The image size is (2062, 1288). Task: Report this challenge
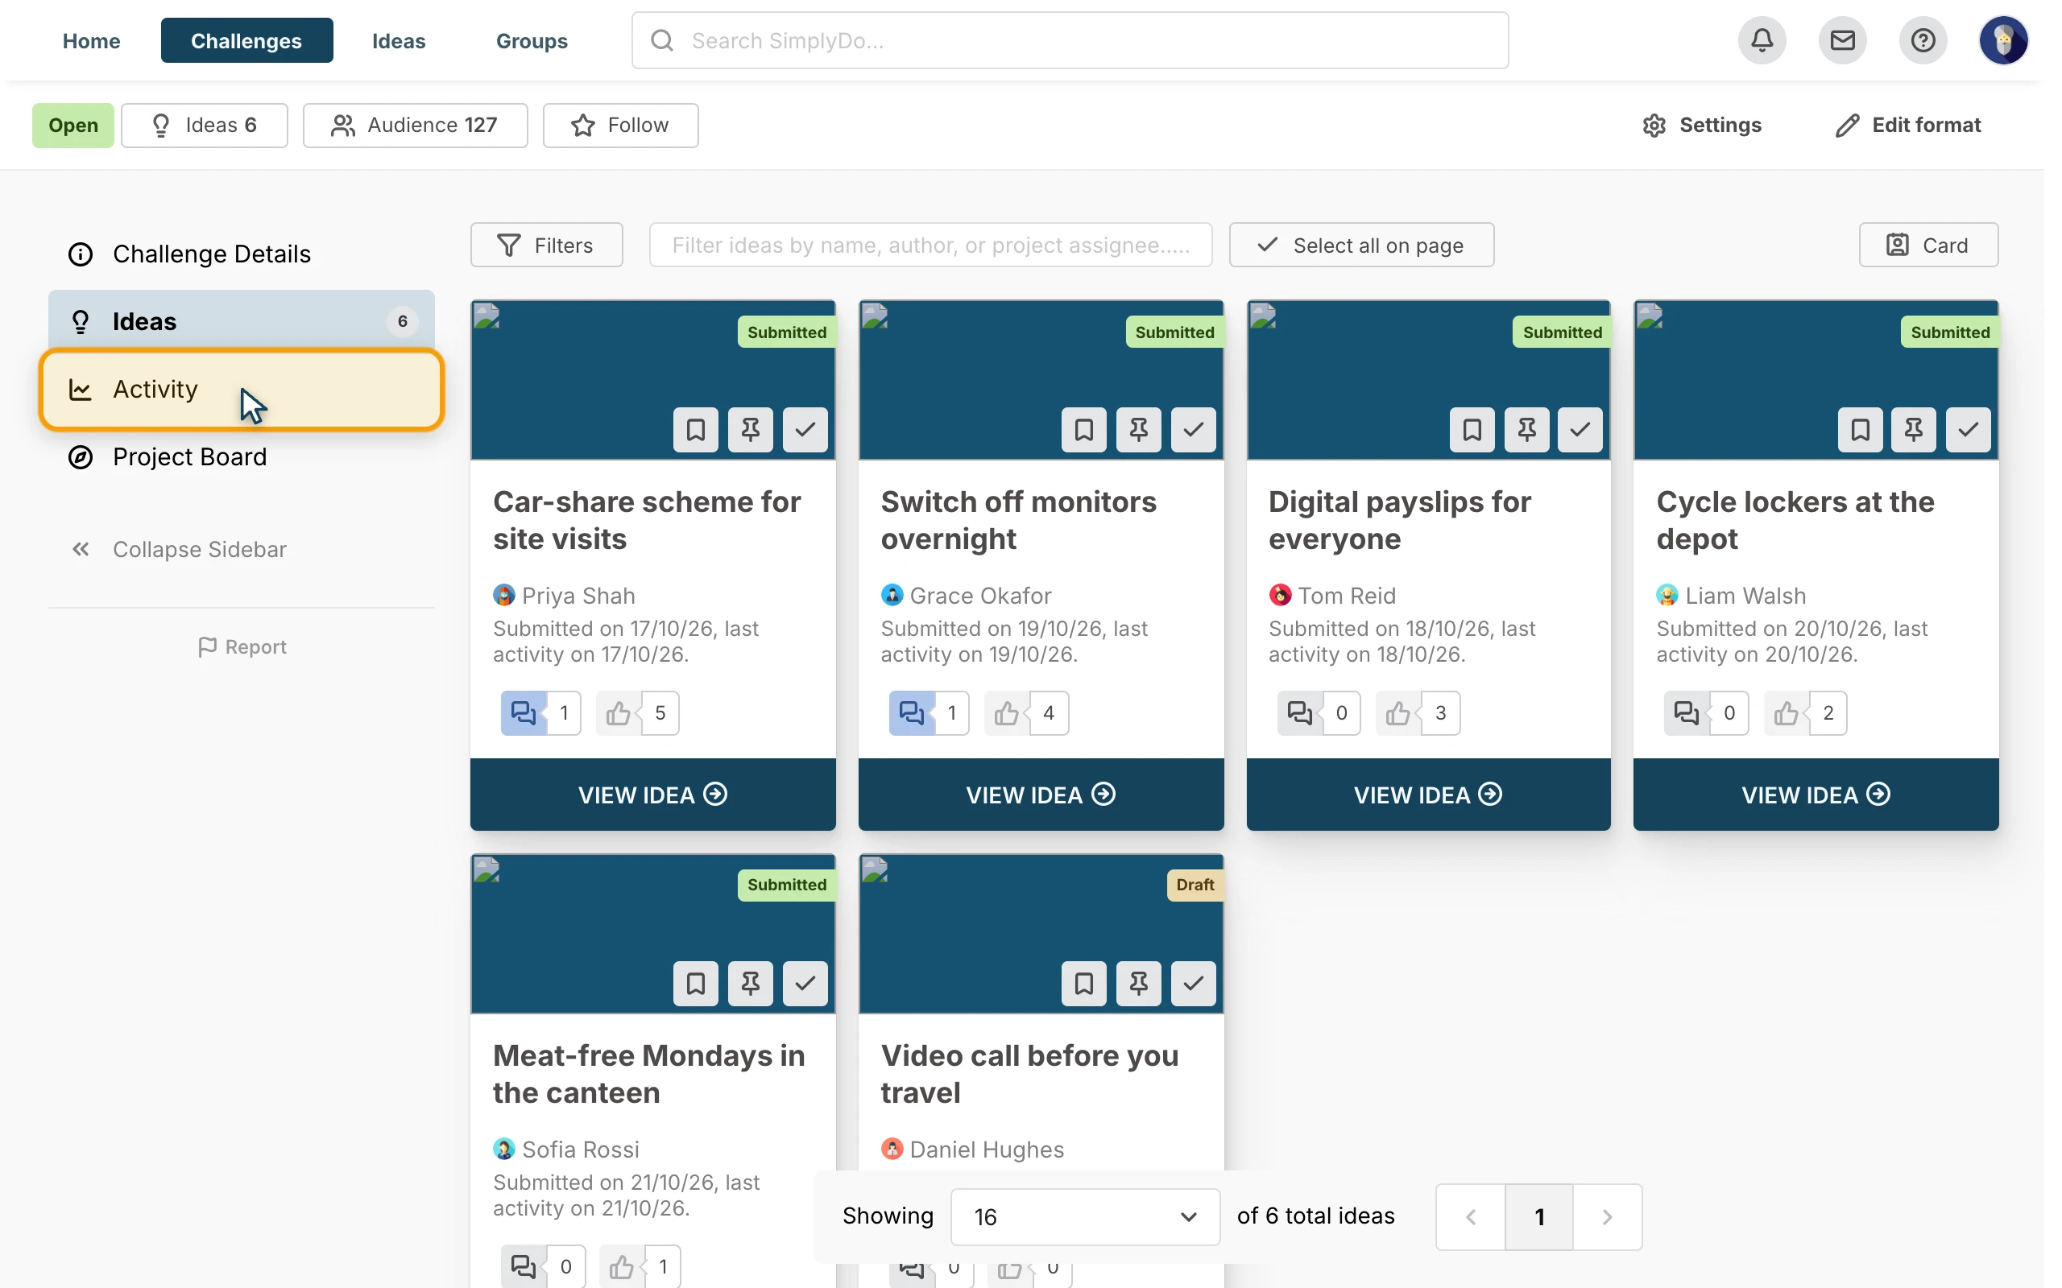point(242,647)
